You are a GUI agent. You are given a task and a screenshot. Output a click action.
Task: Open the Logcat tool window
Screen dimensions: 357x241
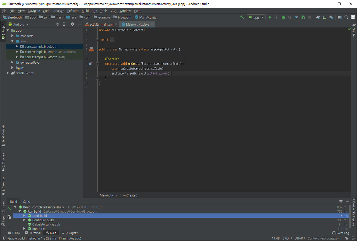(x=69, y=233)
